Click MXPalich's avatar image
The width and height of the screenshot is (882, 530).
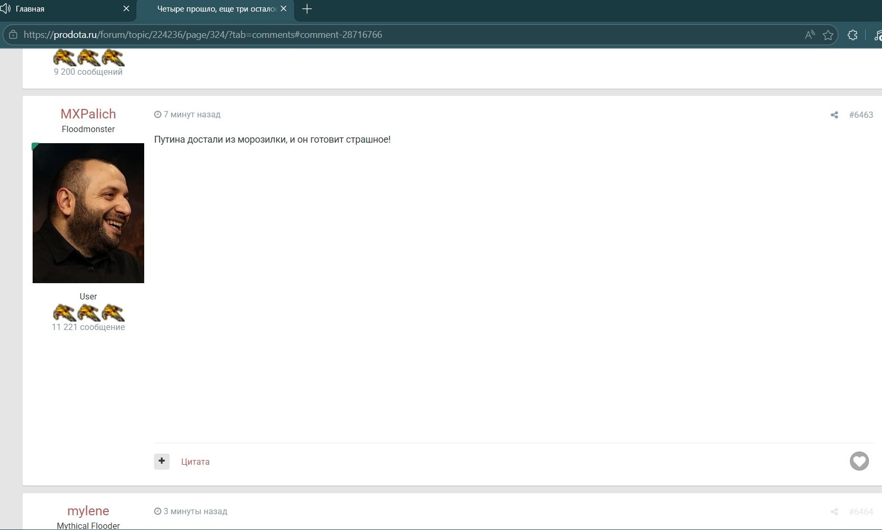88,213
